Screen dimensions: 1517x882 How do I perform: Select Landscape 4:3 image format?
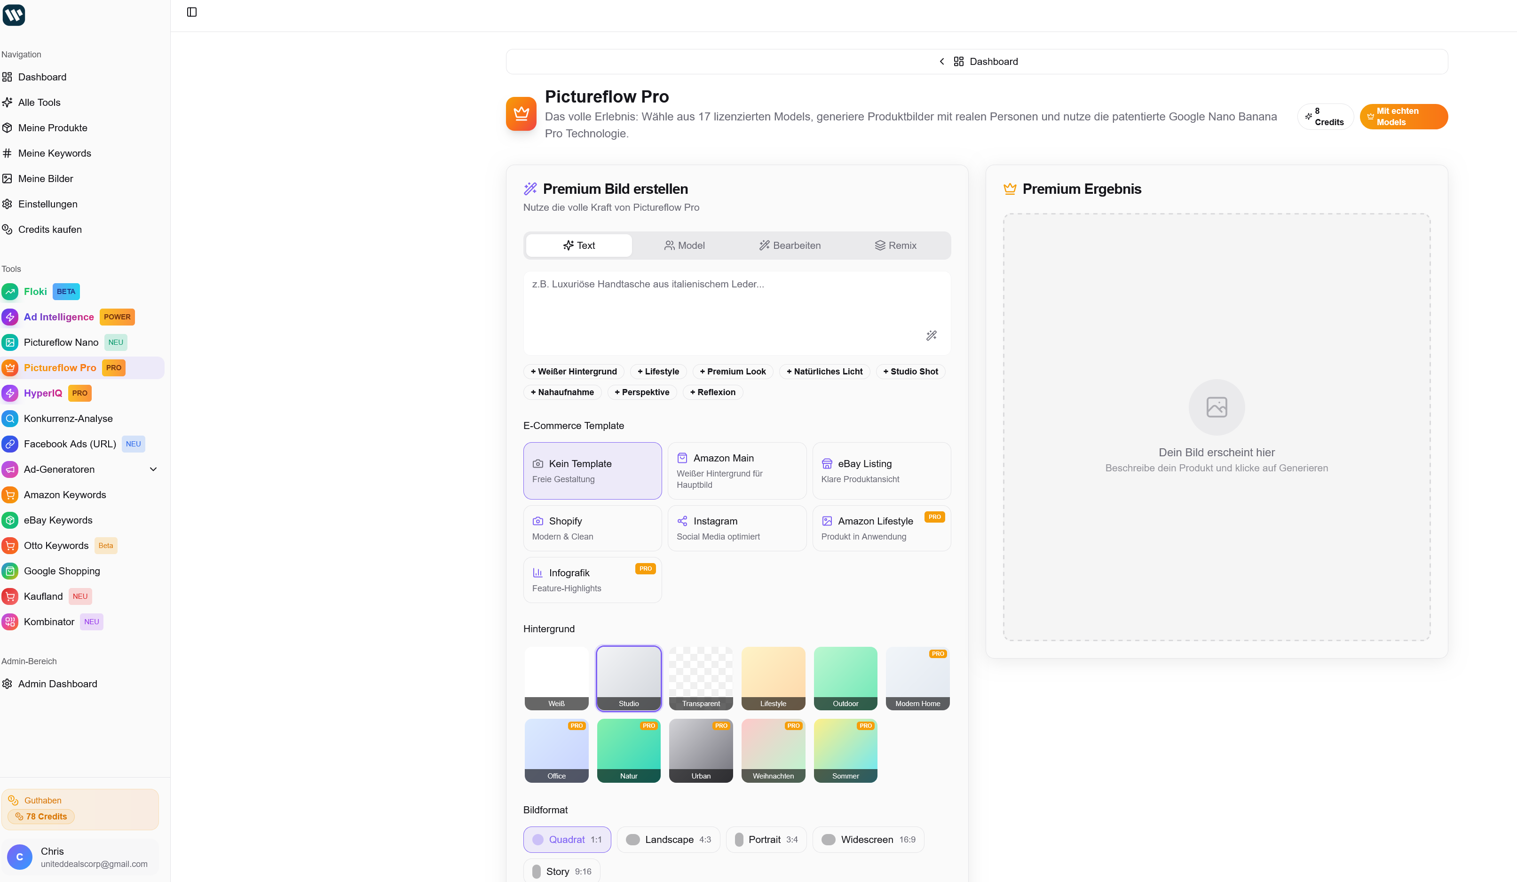[x=668, y=839]
